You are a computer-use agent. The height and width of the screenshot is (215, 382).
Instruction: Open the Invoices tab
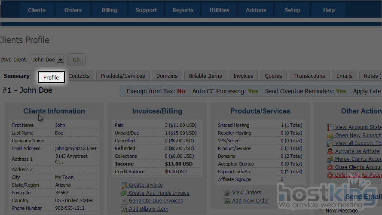[243, 76]
